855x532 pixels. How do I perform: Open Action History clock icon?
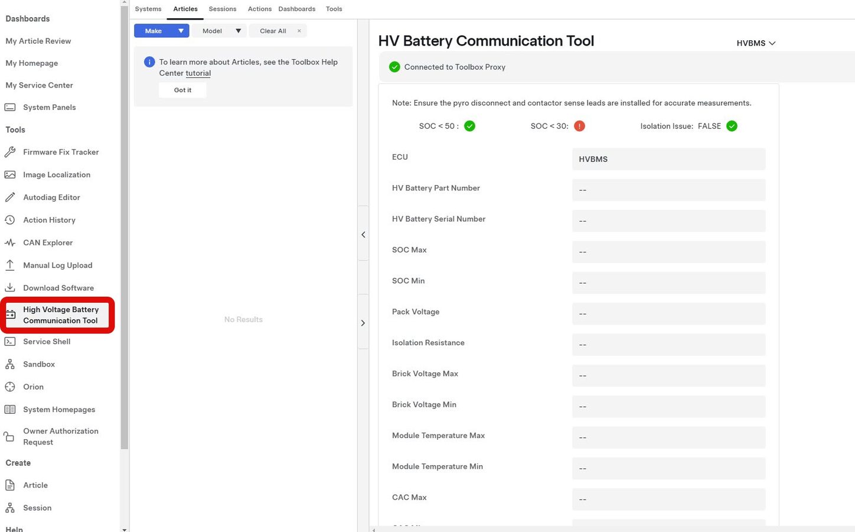click(10, 220)
